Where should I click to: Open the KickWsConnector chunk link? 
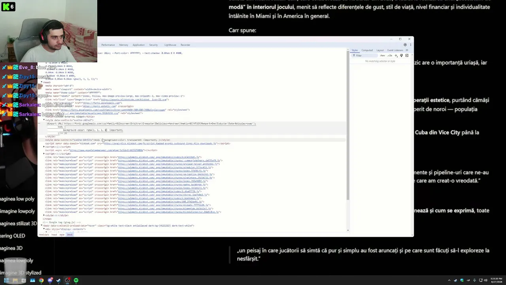pyautogui.click(x=168, y=212)
